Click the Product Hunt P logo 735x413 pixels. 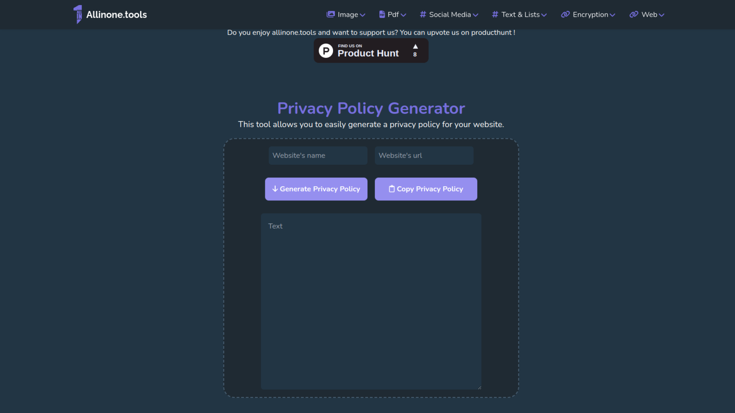point(326,50)
